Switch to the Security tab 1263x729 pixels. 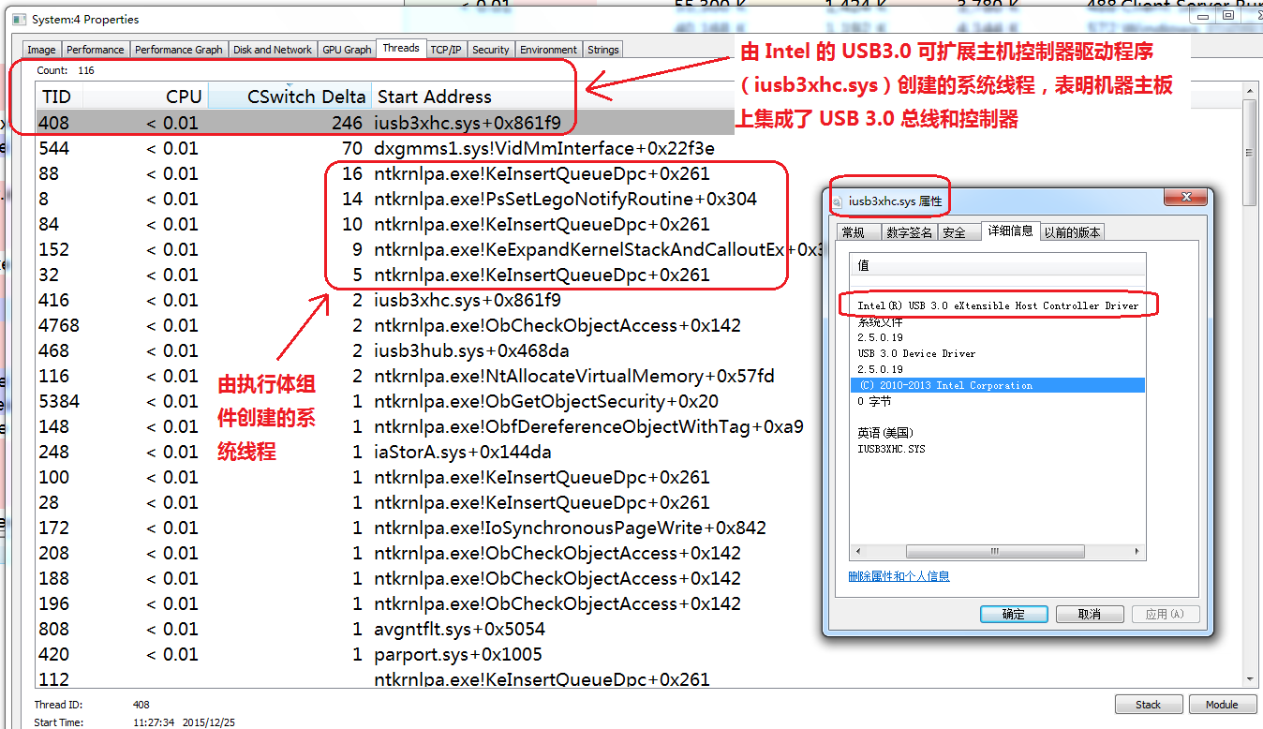tap(491, 50)
